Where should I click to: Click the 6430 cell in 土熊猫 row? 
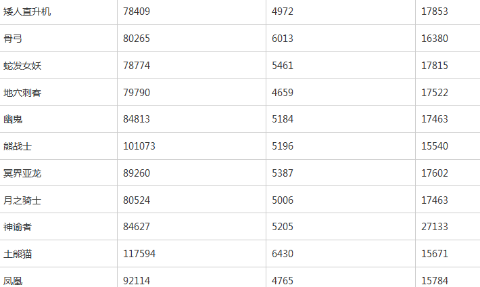(x=282, y=254)
